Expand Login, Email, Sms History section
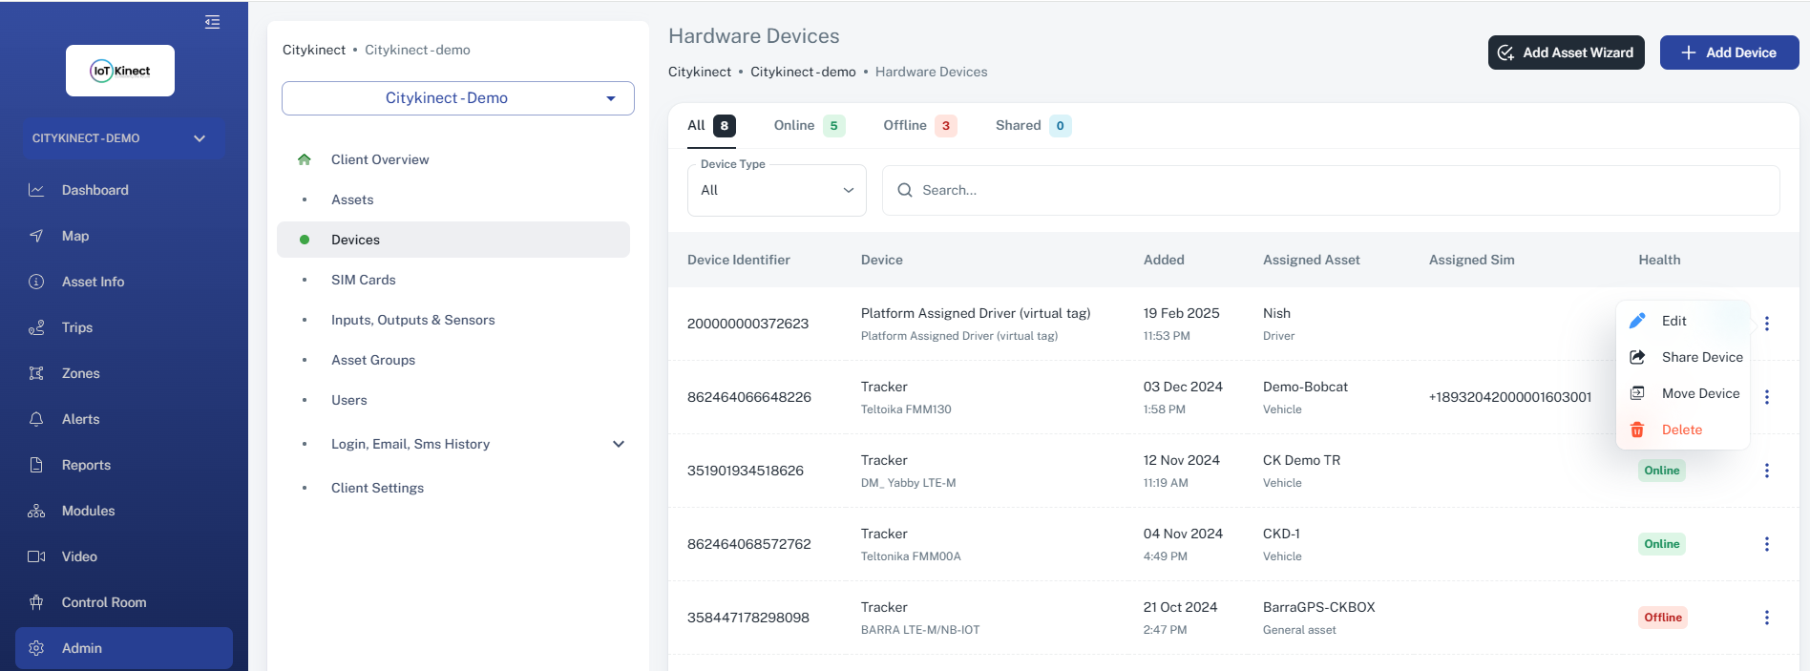Image resolution: width=1810 pixels, height=671 pixels. coord(618,444)
